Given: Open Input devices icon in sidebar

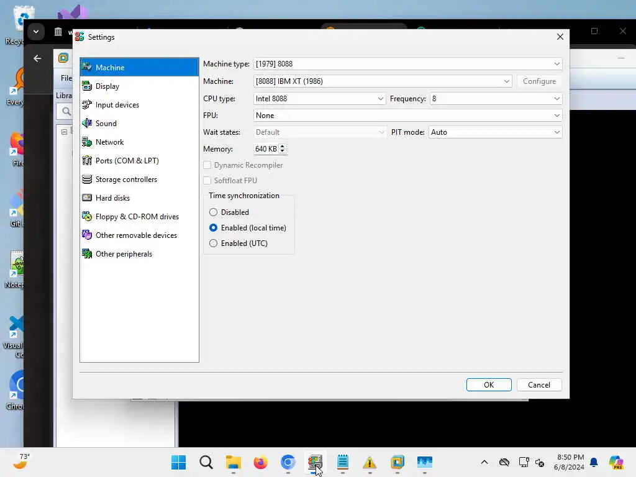Looking at the screenshot, I should pyautogui.click(x=87, y=104).
